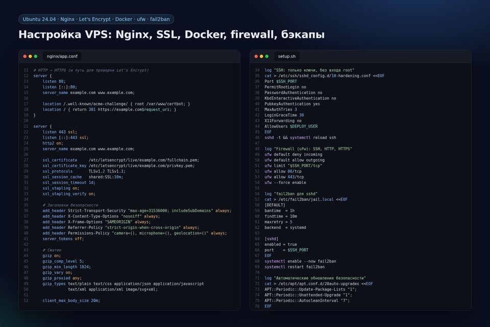Click 'ssl_session_timeout 1d;'
This screenshot has width=490, height=327.
(x=69, y=183)
